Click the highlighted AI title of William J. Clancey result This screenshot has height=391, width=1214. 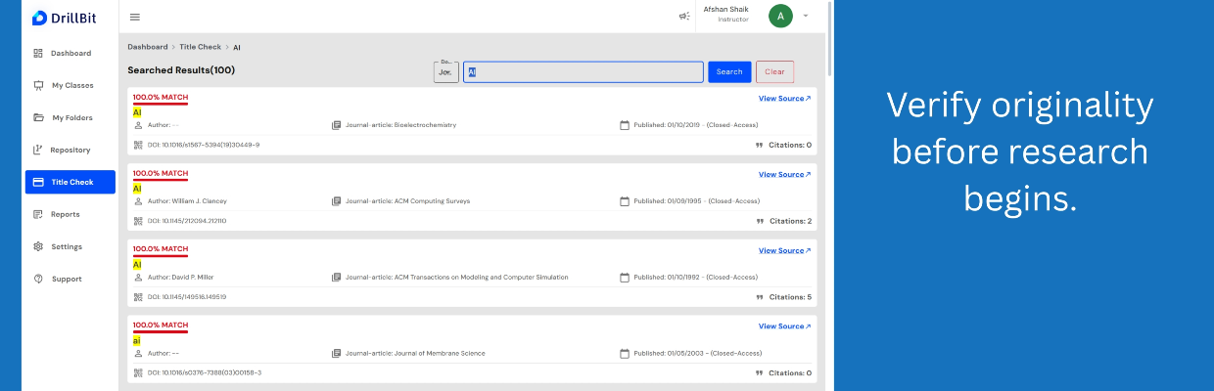[137, 188]
